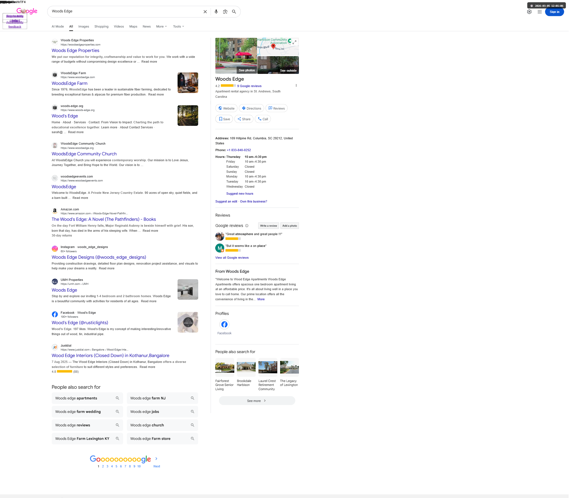Switch to AI Mode tab

click(x=58, y=26)
